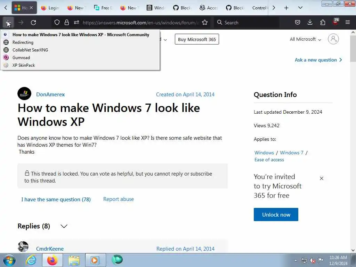Switch to the Free D tab
Image resolution: width=356 pixels, height=267 pixels.
tap(103, 8)
